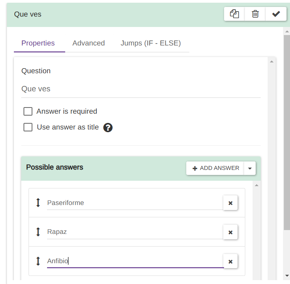The image size is (290, 284).
Task: Confirm question with checkmark icon
Action: [x=276, y=14]
